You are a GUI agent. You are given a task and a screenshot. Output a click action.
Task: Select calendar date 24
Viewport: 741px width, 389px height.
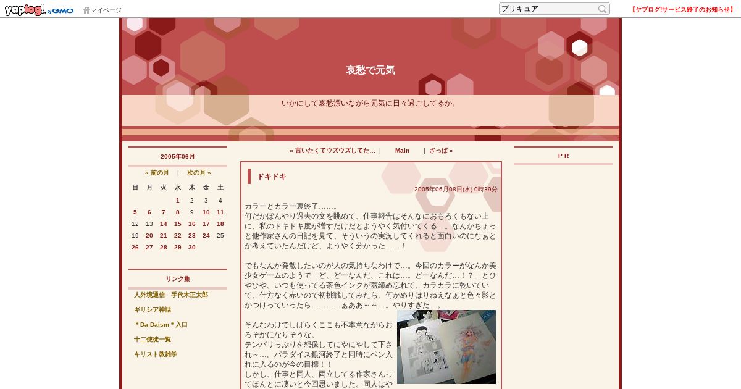point(206,236)
